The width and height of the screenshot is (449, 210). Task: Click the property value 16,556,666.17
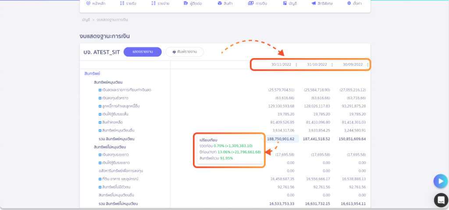[318, 179]
